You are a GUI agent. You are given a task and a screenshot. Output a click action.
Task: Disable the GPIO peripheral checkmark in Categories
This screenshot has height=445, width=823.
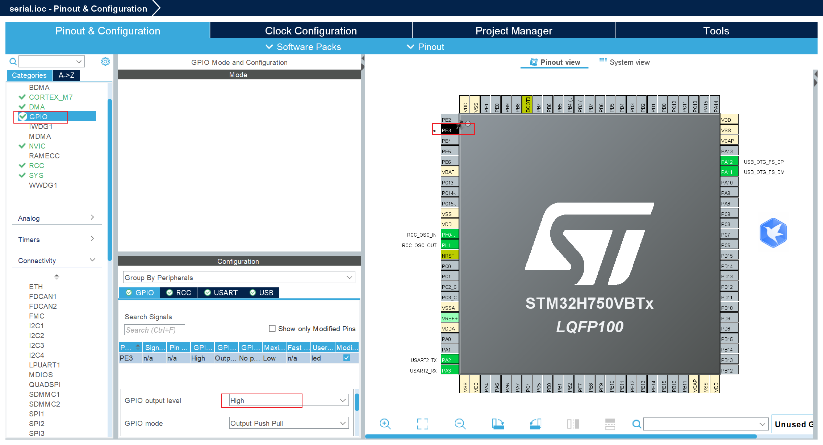[22, 116]
